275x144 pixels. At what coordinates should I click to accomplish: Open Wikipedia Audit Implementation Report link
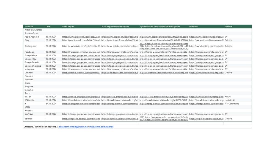point(120,100)
